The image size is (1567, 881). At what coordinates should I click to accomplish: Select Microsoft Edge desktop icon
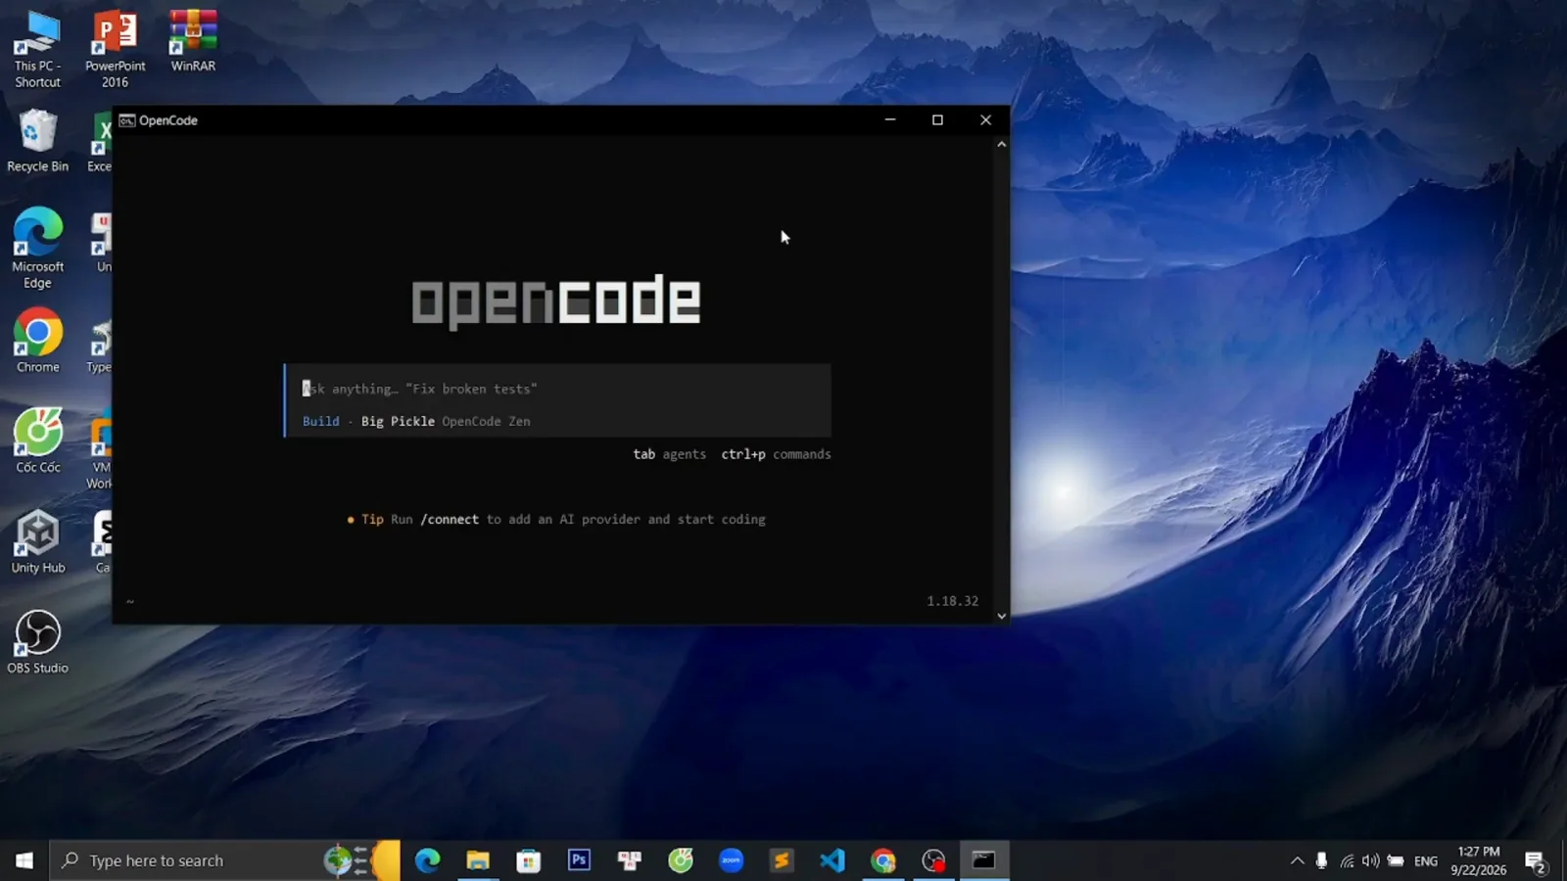coord(37,249)
